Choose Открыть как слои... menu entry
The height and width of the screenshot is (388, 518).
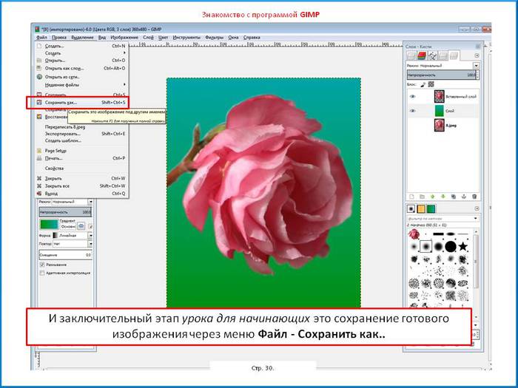pos(81,68)
